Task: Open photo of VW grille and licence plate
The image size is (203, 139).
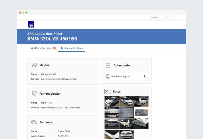Action: (x=112, y=113)
